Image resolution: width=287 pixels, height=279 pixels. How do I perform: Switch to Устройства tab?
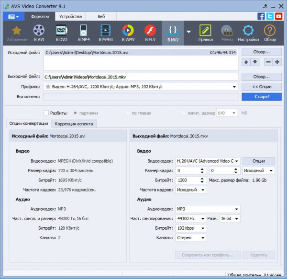pos(70,17)
